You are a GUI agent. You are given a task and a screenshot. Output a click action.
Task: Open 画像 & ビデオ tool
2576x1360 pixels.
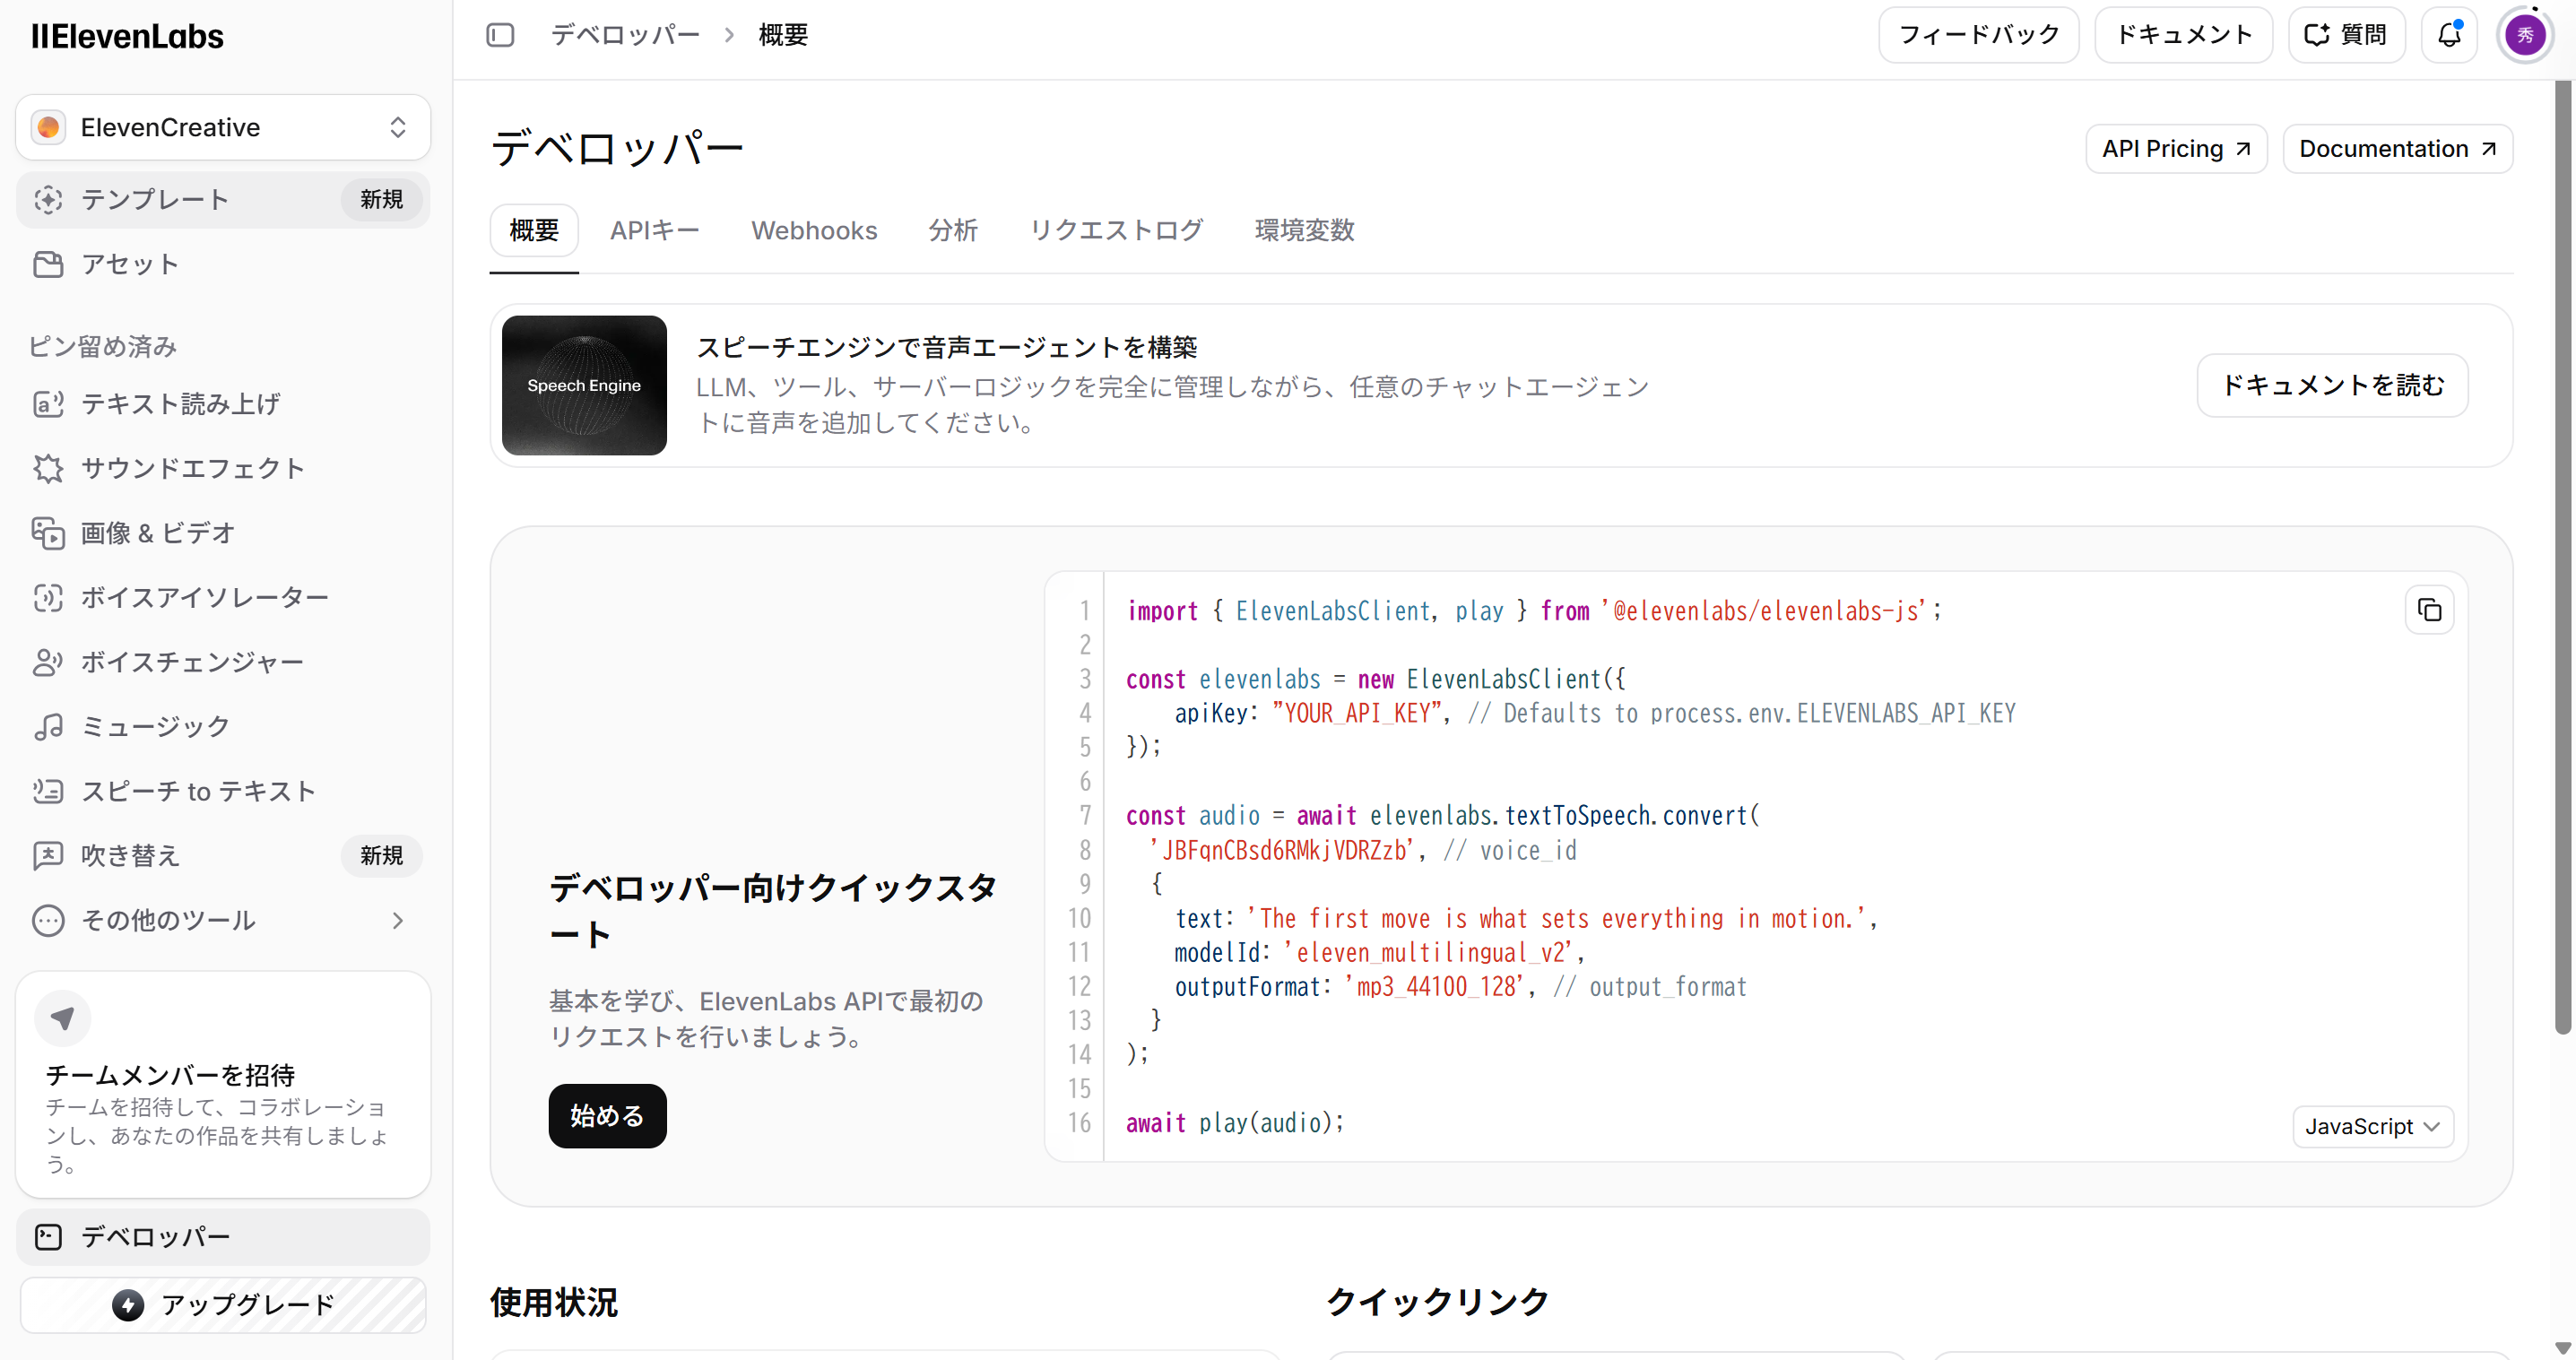point(223,533)
